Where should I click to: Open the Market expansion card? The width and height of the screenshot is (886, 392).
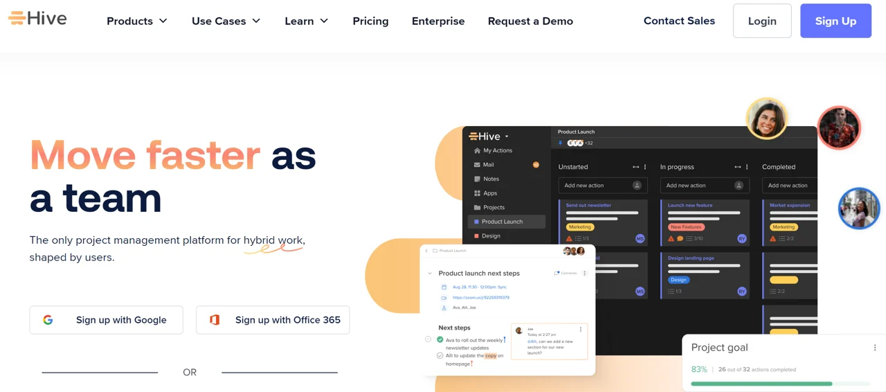[x=790, y=222]
